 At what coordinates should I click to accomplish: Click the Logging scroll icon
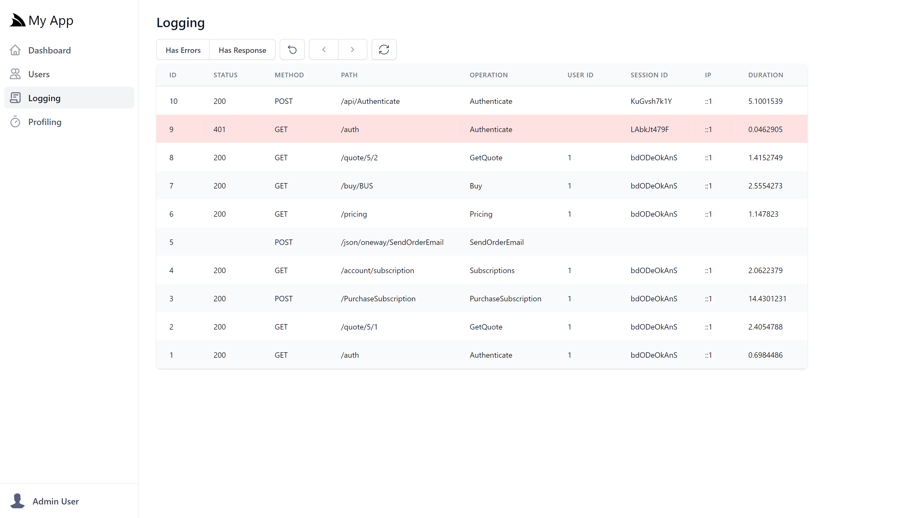tap(15, 98)
